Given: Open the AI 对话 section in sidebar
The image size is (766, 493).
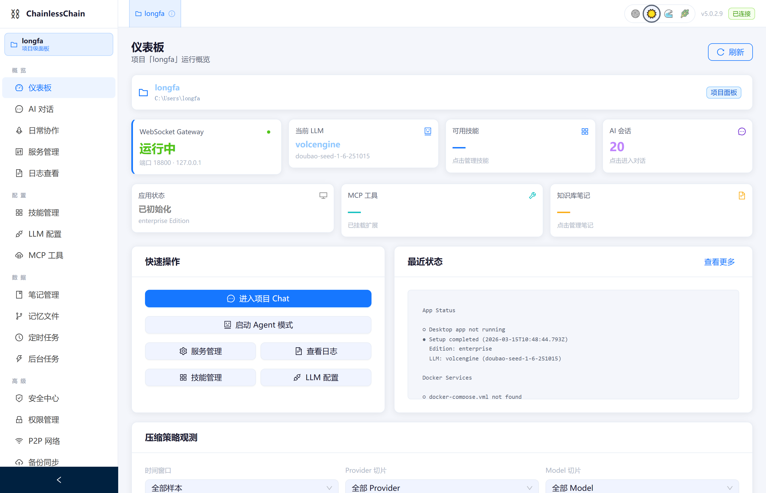Looking at the screenshot, I should [x=40, y=109].
